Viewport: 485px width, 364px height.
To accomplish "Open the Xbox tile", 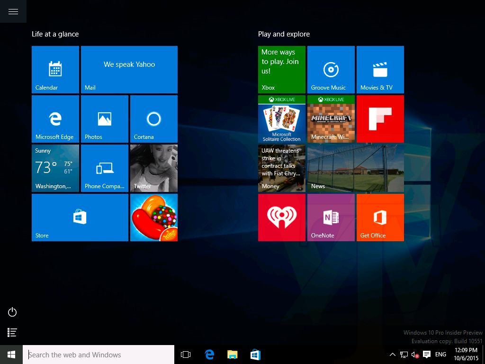I will point(282,70).
